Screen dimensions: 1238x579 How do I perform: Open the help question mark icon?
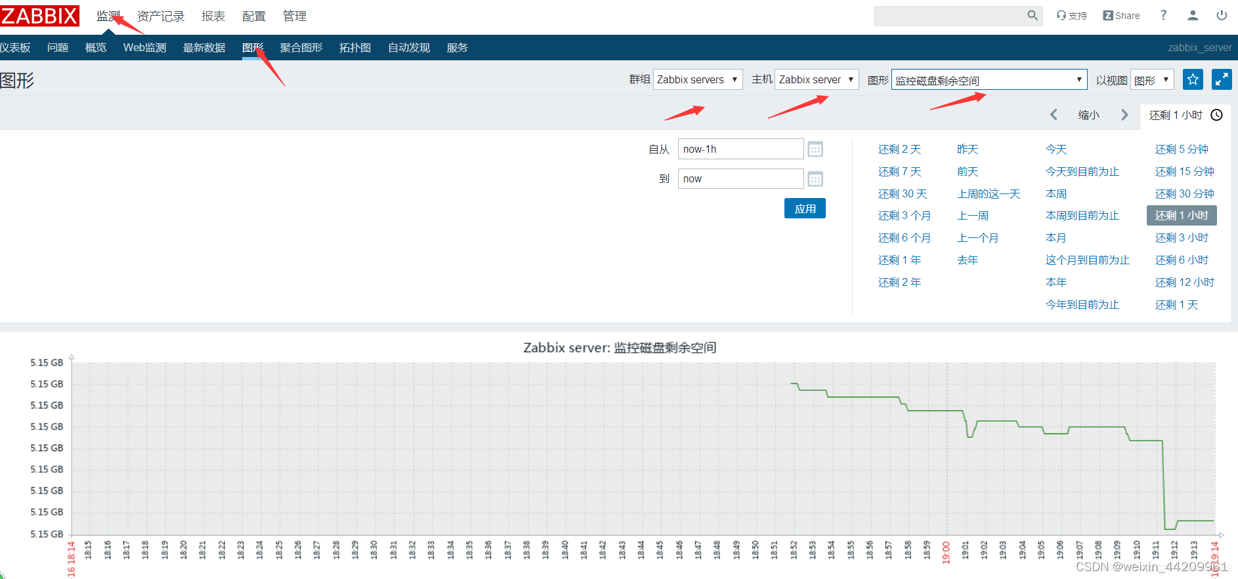[1163, 15]
